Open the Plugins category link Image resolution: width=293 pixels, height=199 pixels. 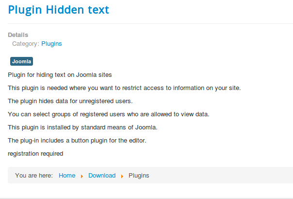51,44
